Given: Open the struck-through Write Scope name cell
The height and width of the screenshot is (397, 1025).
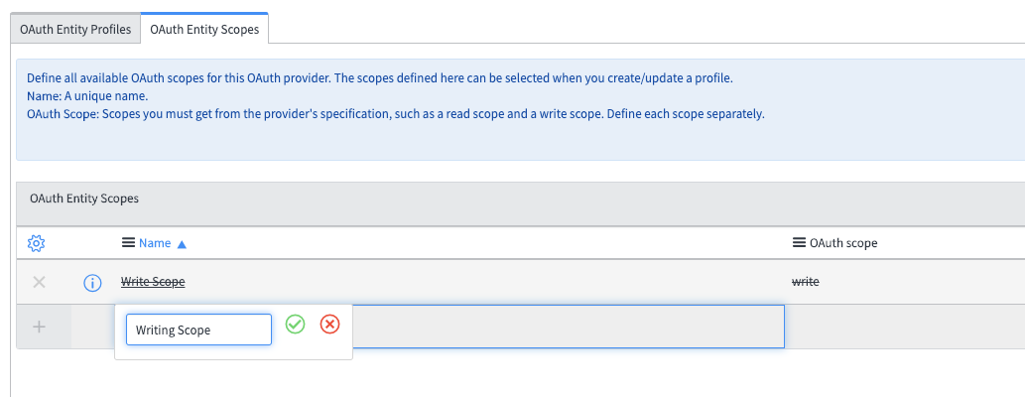Looking at the screenshot, I should point(153,283).
